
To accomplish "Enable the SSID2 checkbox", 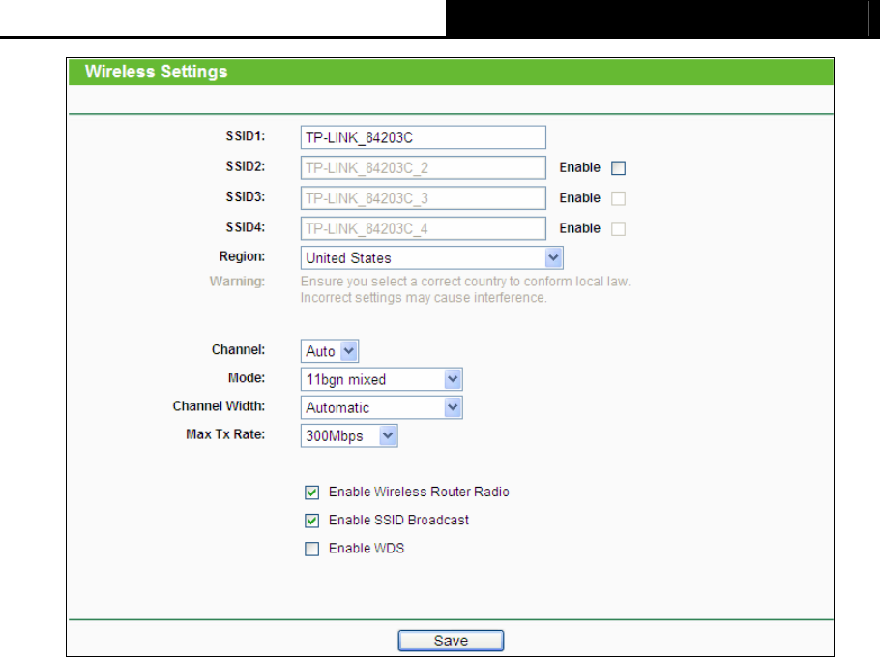I will point(619,168).
